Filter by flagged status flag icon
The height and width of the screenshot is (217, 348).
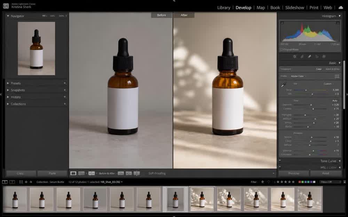coord(262,182)
